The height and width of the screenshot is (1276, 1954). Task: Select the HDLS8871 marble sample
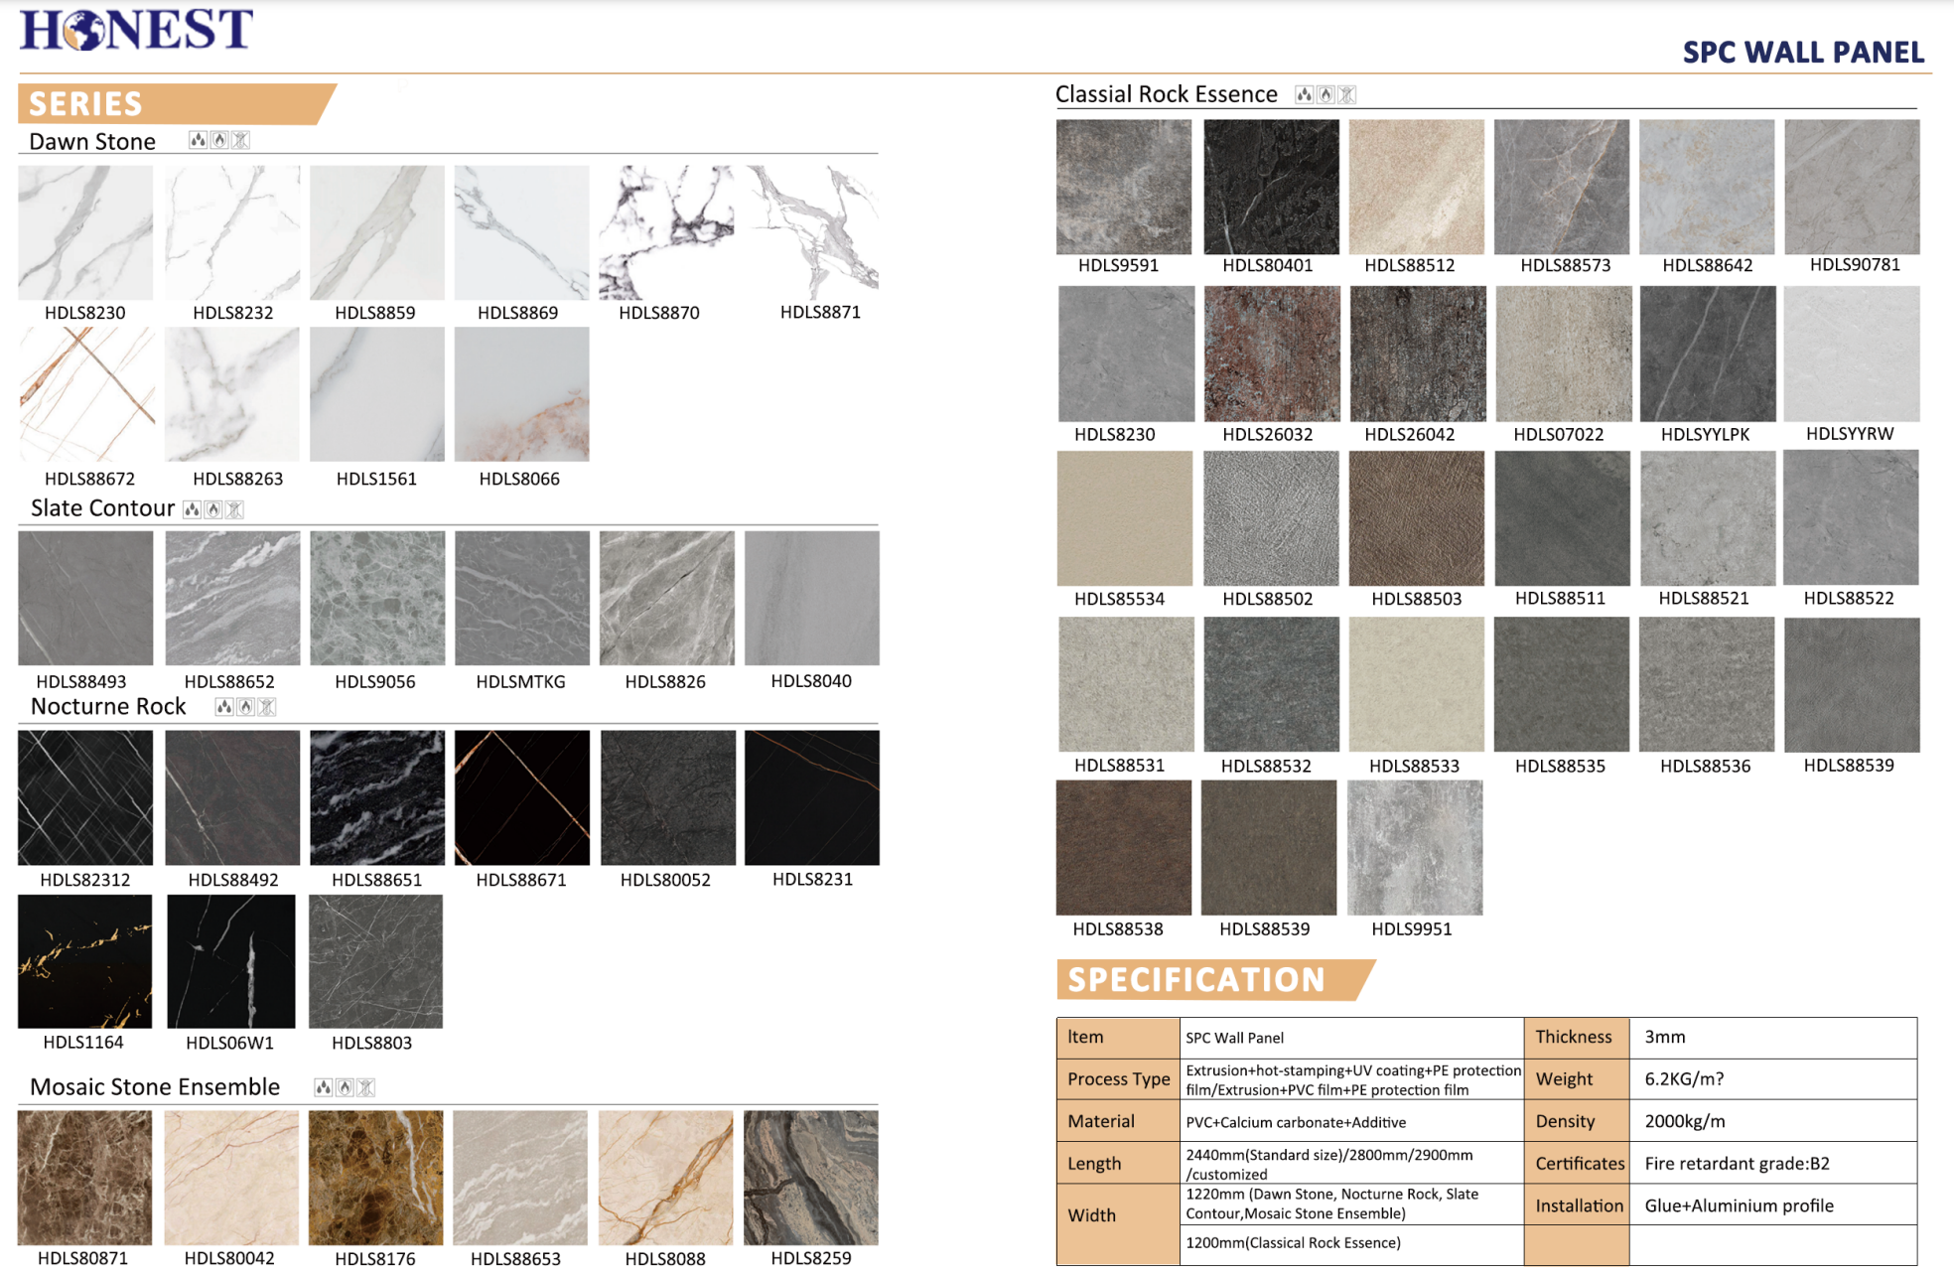tap(812, 232)
